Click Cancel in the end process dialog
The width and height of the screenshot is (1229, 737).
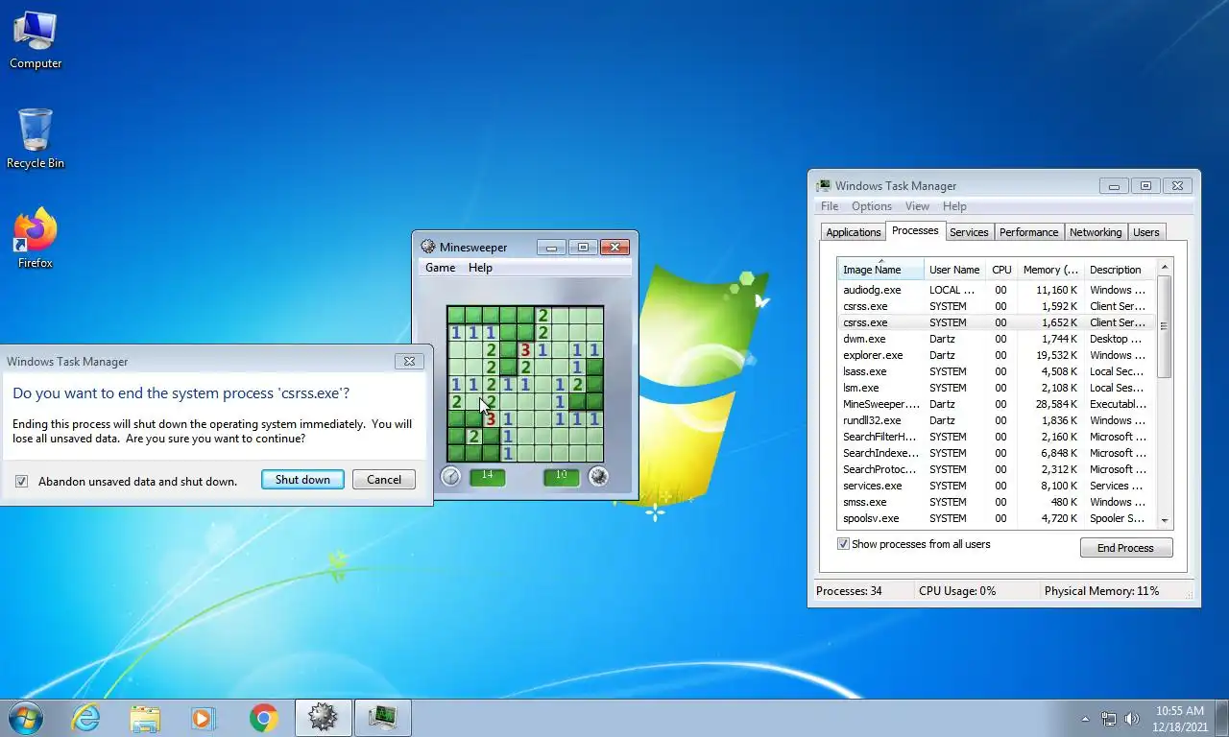coord(384,480)
